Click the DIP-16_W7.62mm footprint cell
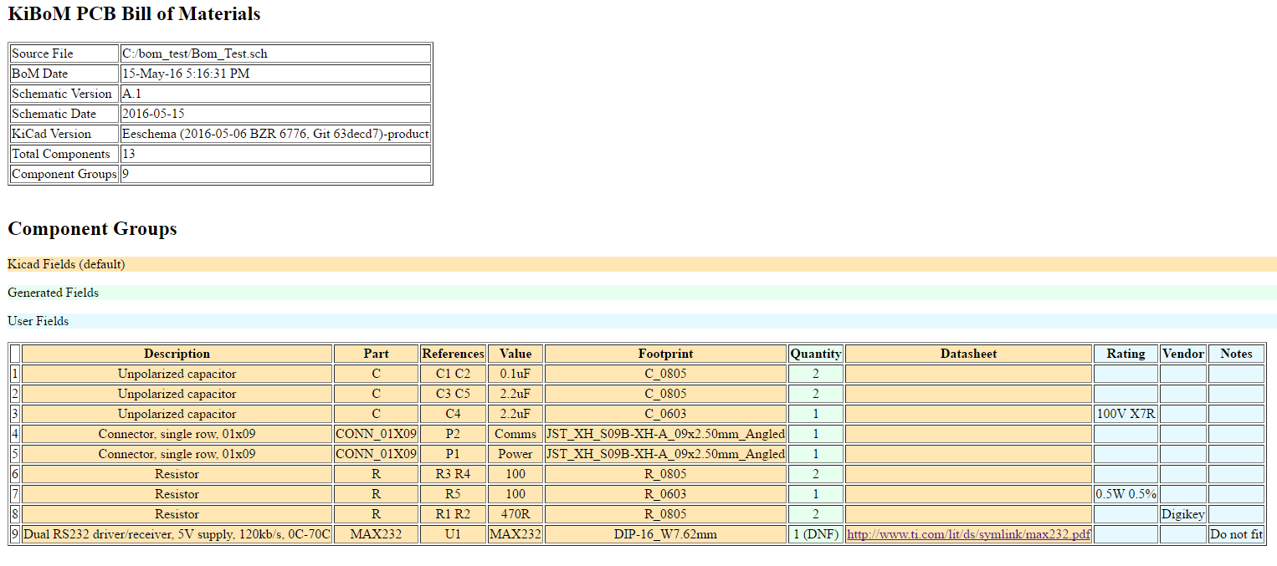Viewport: 1277px width, 566px height. point(665,534)
